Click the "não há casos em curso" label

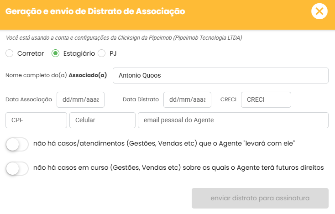(x=178, y=168)
